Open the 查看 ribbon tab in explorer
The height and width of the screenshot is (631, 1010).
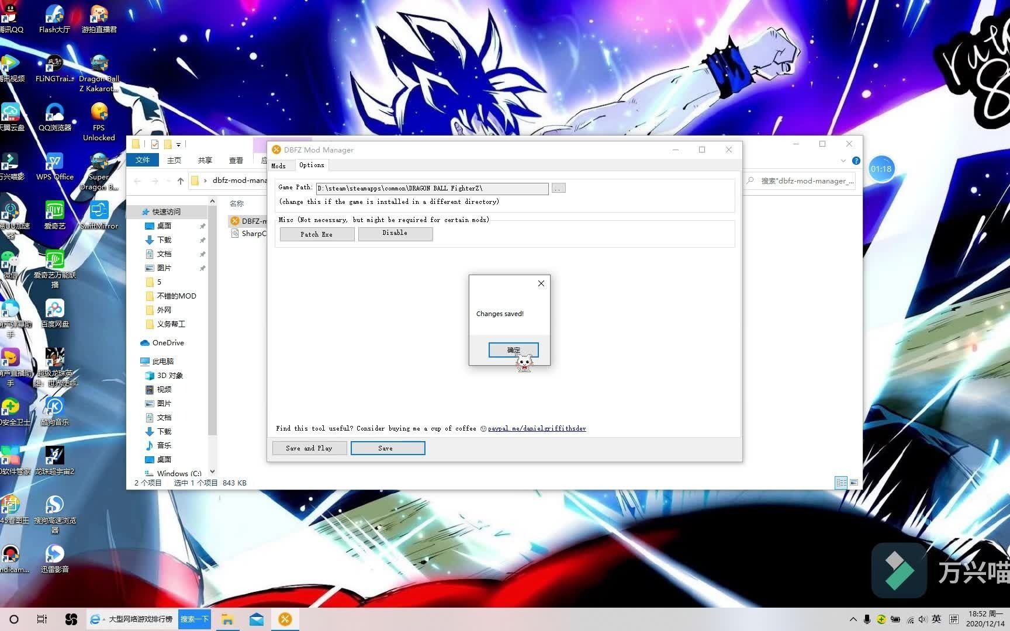pos(236,160)
